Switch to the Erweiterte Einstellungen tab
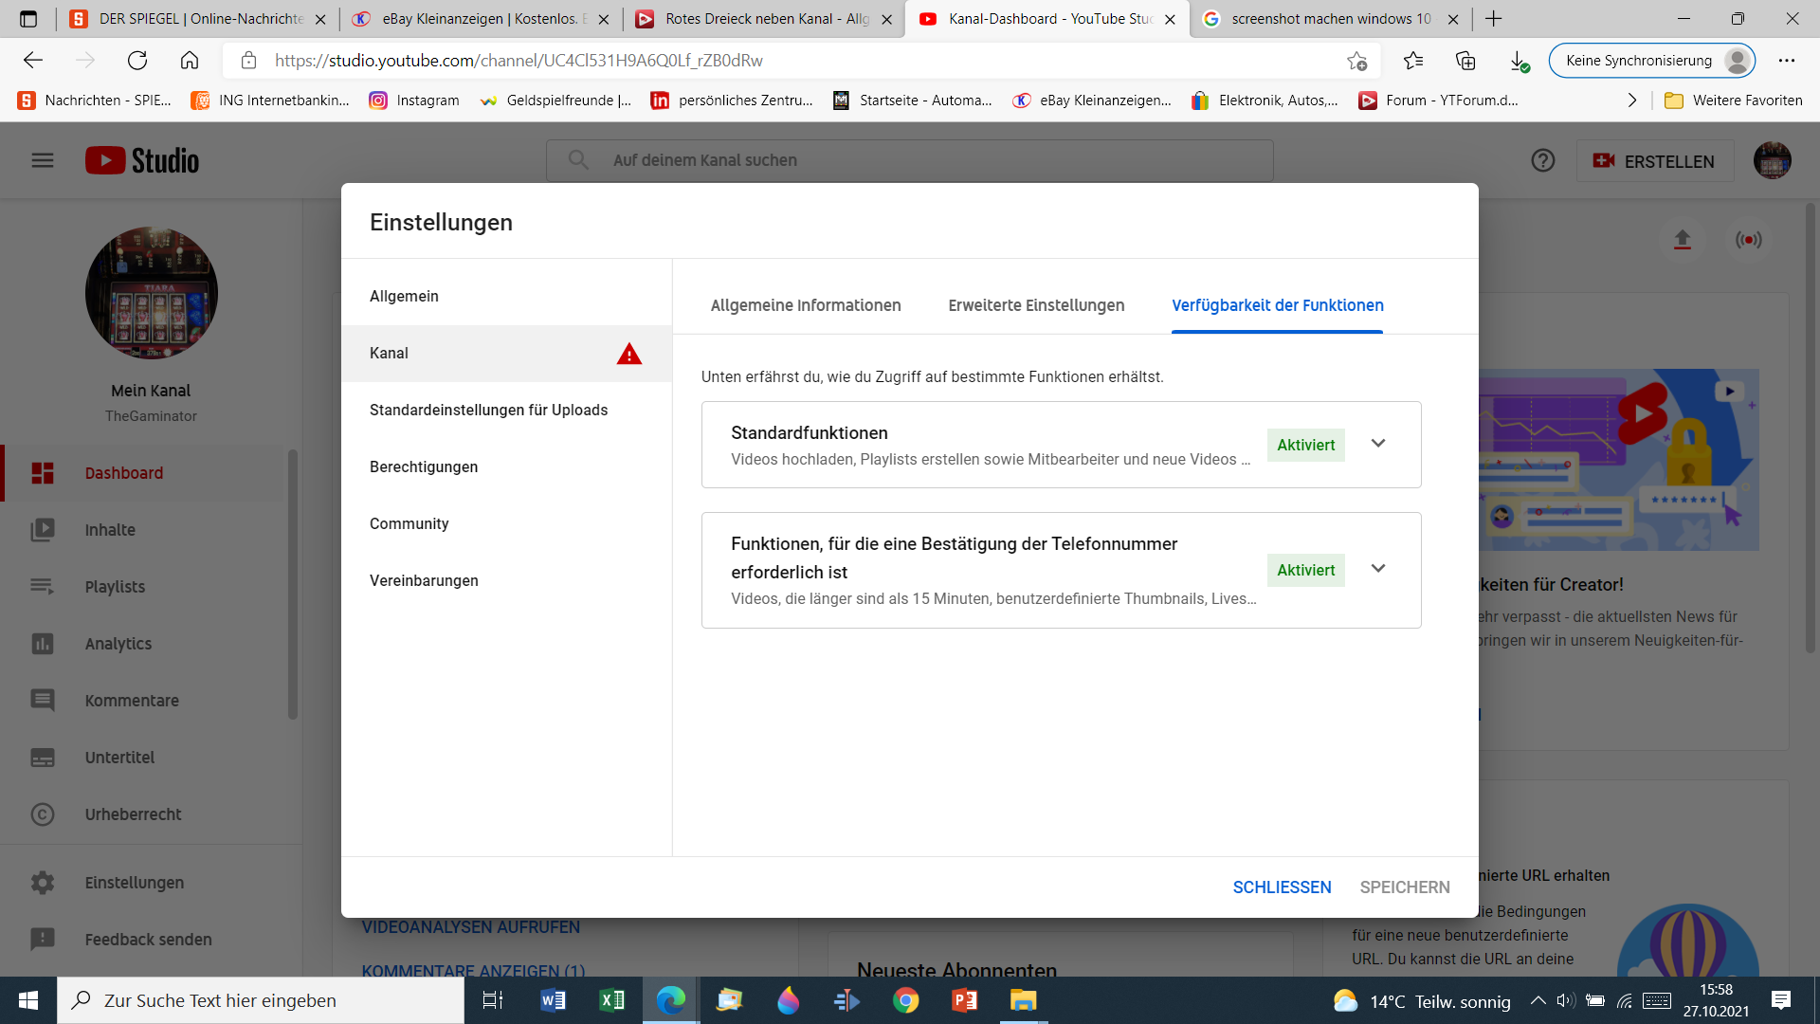Viewport: 1820px width, 1024px height. (1036, 305)
